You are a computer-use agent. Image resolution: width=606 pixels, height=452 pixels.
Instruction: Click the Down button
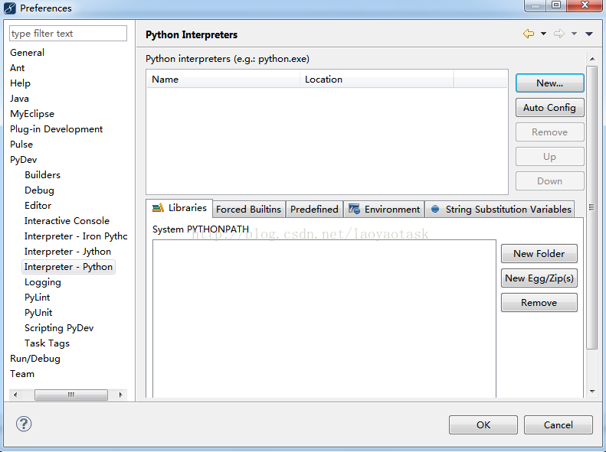(x=549, y=181)
